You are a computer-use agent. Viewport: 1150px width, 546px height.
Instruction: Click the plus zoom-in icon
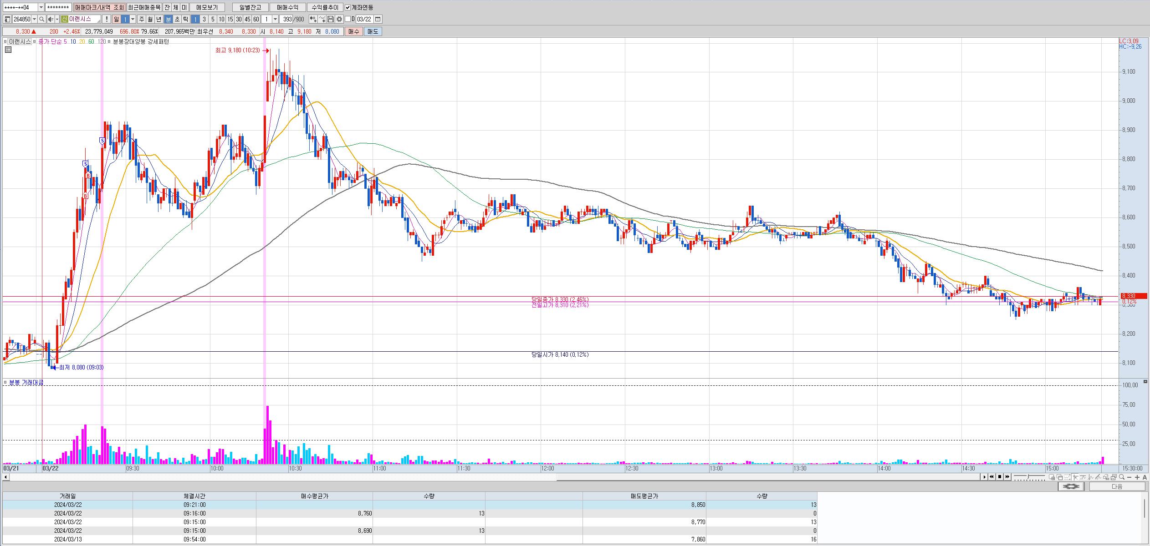coord(1137,477)
